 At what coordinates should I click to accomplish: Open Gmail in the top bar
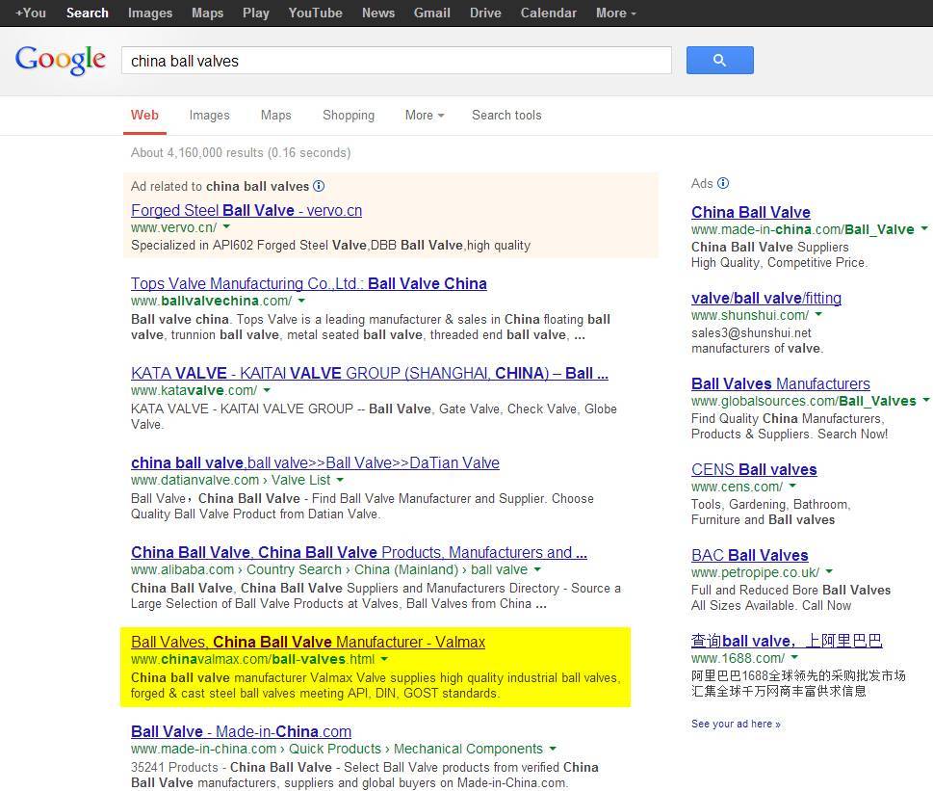pyautogui.click(x=432, y=13)
